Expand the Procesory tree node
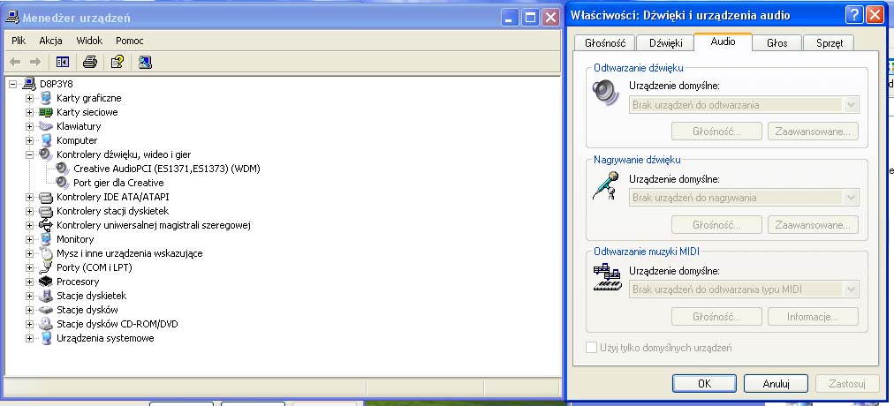Screen dimensions: 894x406 [29, 282]
